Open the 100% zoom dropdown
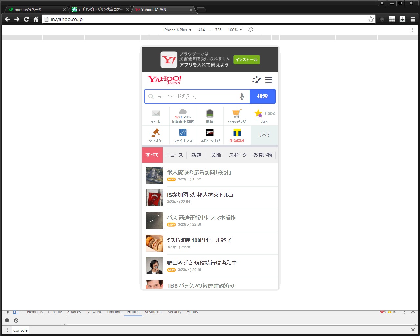The height and width of the screenshot is (336, 420). (x=235, y=30)
